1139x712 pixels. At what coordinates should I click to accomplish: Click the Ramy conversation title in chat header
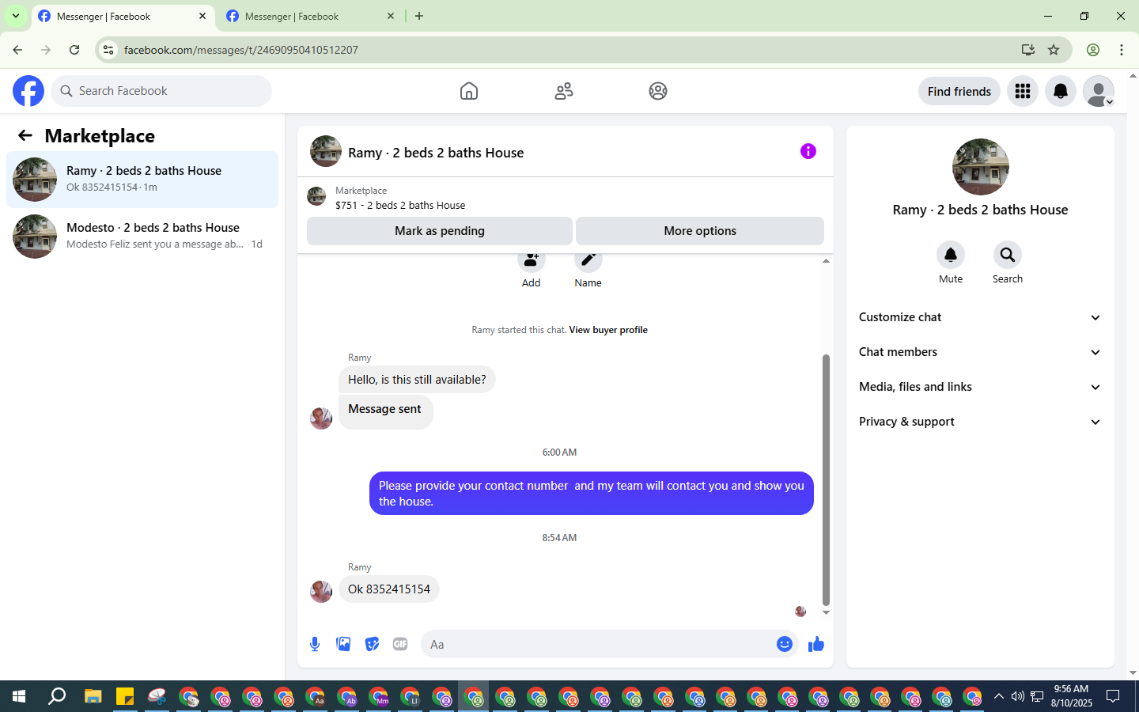[436, 153]
